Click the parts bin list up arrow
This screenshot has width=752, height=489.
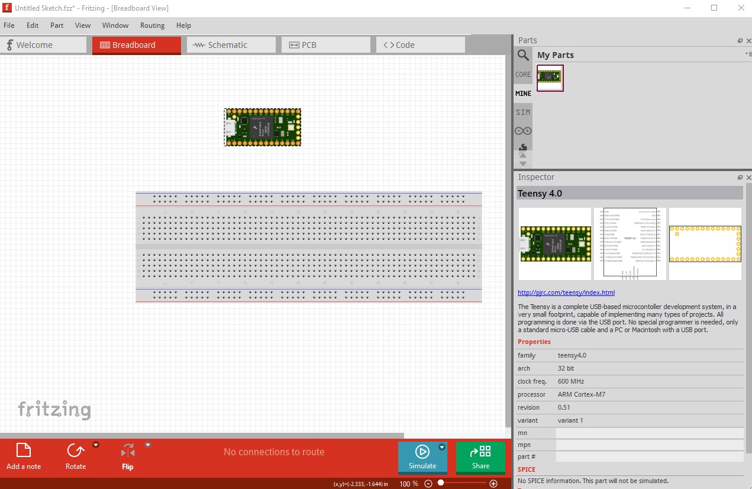point(523,156)
